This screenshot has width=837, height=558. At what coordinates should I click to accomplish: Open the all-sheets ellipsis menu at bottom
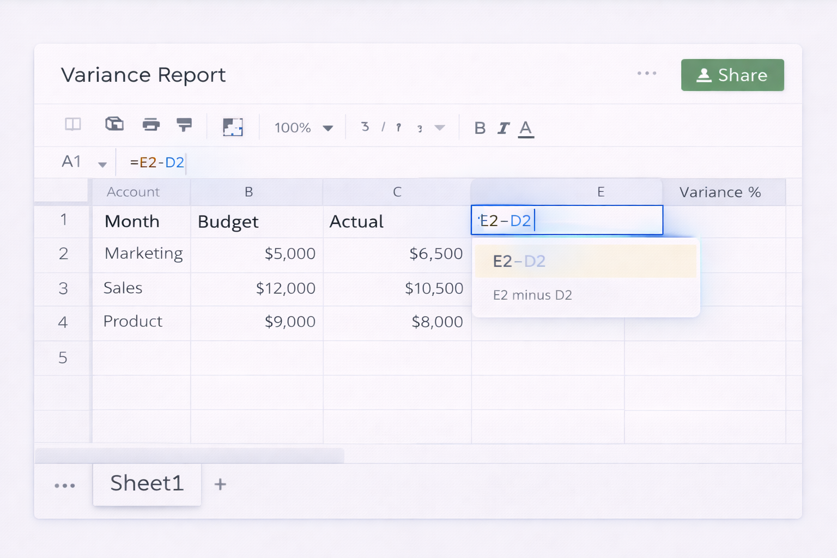pyautogui.click(x=65, y=485)
